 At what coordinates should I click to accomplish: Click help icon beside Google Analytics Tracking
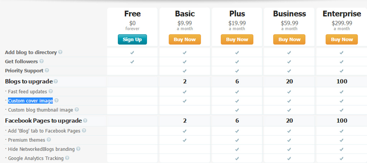[67, 158]
